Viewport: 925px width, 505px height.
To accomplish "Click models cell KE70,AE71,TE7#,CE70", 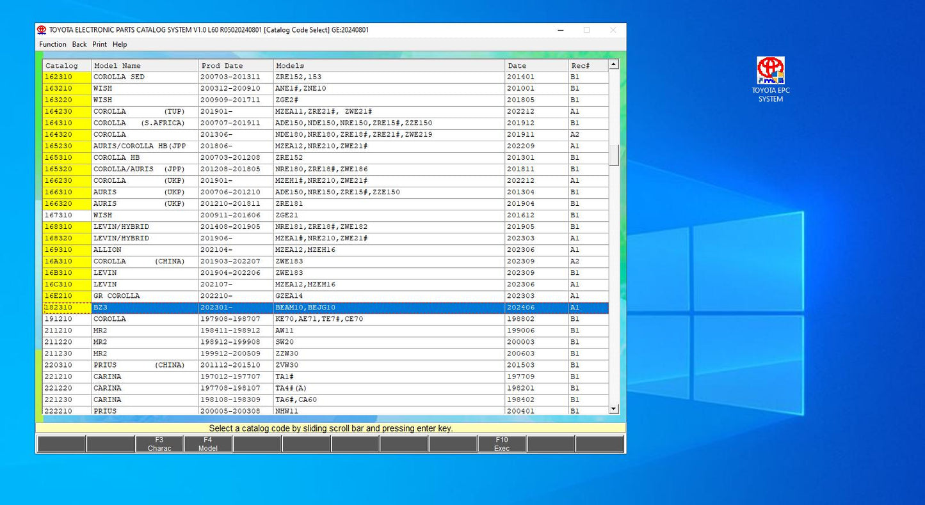I will tap(389, 319).
